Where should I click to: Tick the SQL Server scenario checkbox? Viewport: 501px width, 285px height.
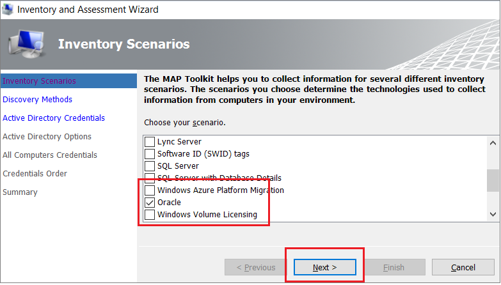click(x=149, y=166)
